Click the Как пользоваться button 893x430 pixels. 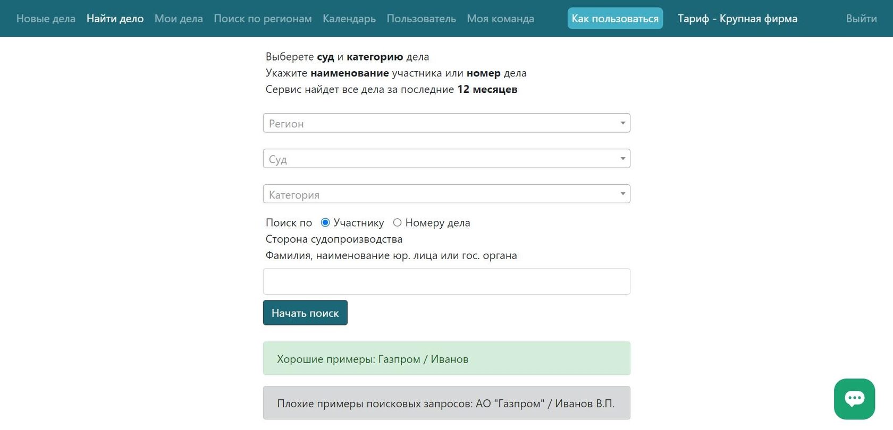615,19
